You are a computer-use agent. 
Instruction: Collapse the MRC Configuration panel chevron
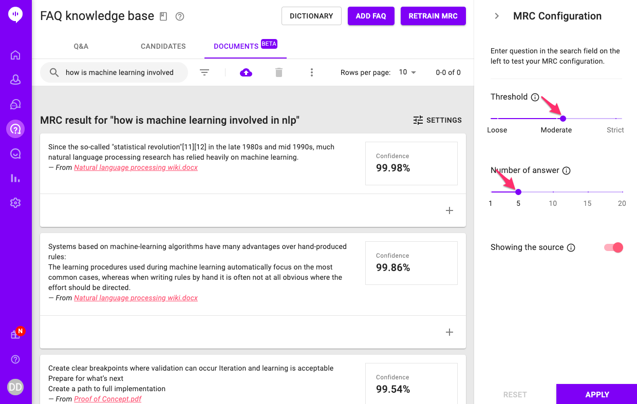point(497,16)
